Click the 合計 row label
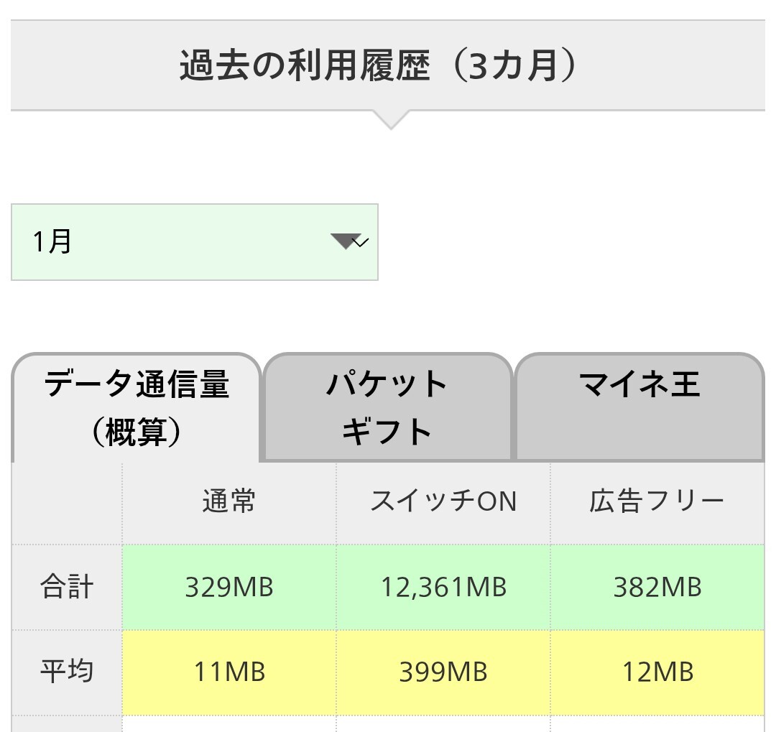This screenshot has width=776, height=732. tap(67, 588)
